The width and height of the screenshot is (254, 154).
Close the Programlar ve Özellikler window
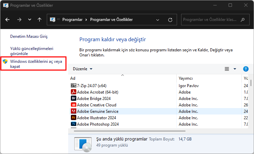tap(246, 5)
